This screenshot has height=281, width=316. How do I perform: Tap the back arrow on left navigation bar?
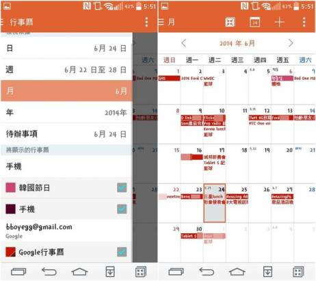pos(49,271)
